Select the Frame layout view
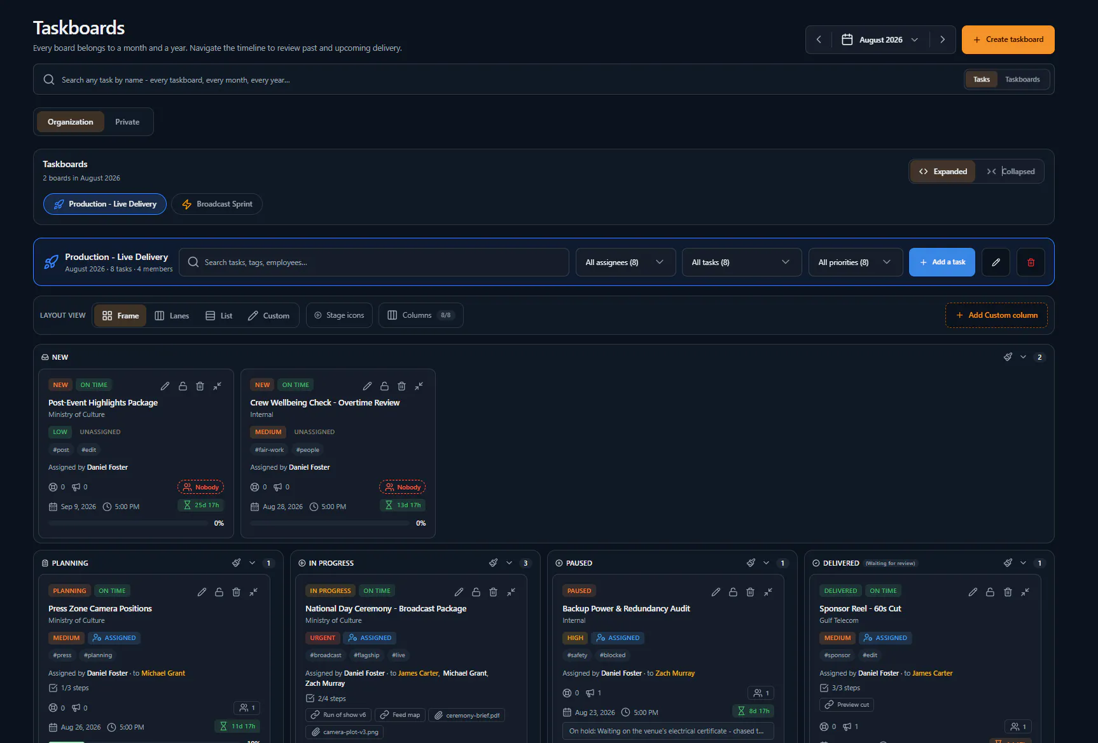This screenshot has width=1098, height=743. (120, 316)
